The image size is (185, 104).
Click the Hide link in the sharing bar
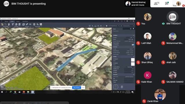point(83,88)
